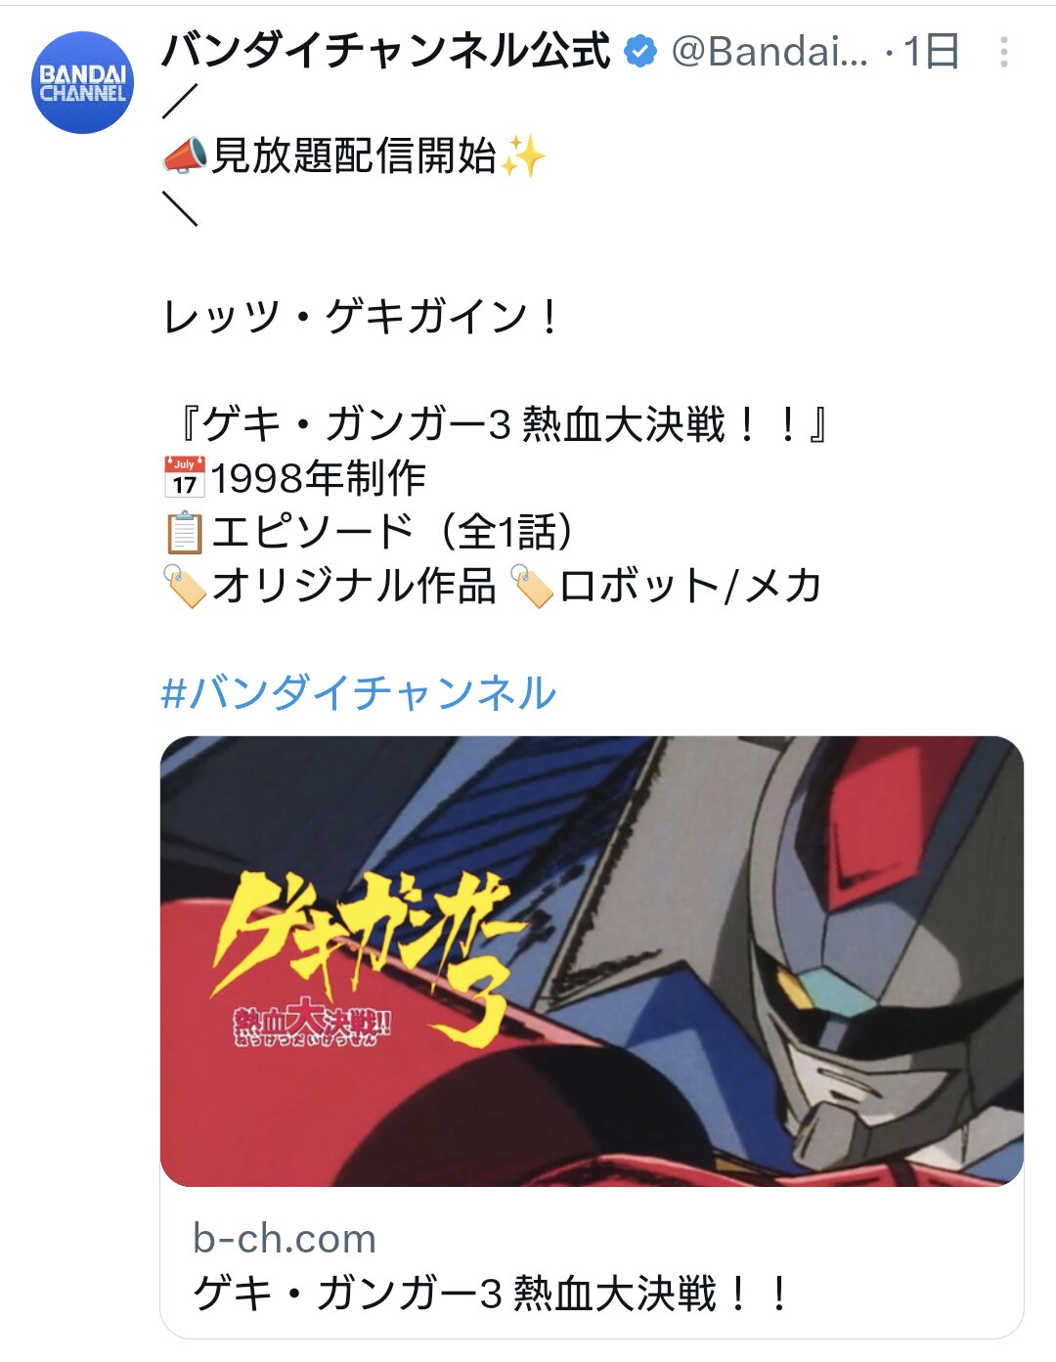Open the card title ゲキ・ガンガー3 熱血大決戦！！
The height and width of the screenshot is (1362, 1056).
[492, 1294]
